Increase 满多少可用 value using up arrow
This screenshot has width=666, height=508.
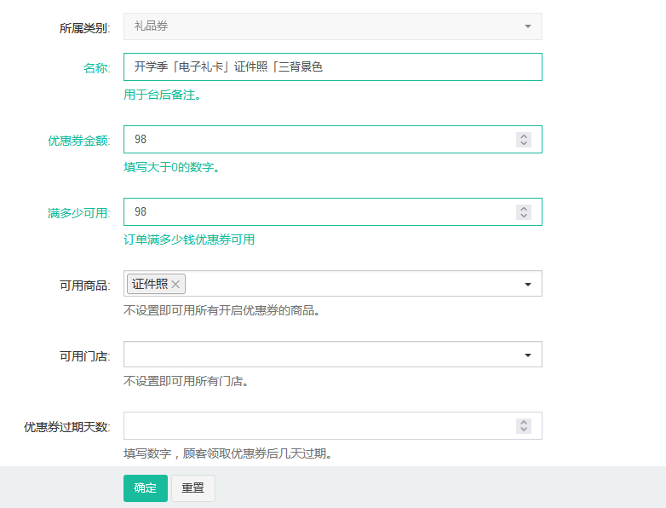(524, 208)
